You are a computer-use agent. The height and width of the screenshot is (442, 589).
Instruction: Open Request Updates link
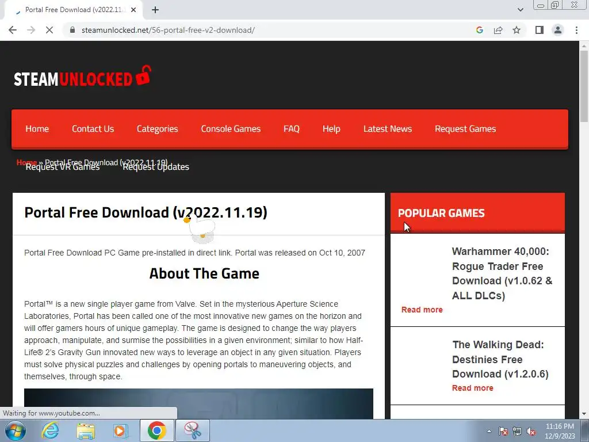(x=156, y=167)
